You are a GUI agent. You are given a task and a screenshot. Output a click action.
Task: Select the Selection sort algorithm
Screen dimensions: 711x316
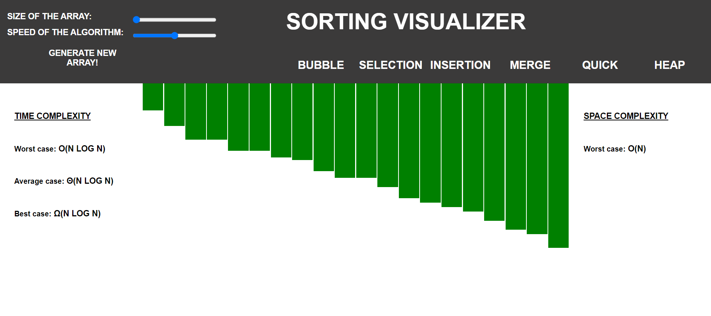point(390,65)
